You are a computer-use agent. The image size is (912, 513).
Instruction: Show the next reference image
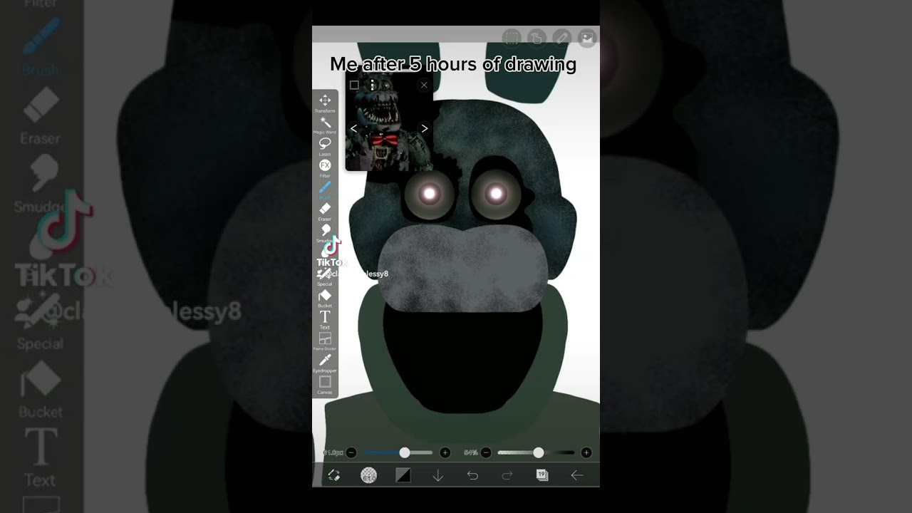coord(424,129)
